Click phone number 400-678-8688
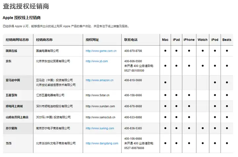 [x=133, y=106]
